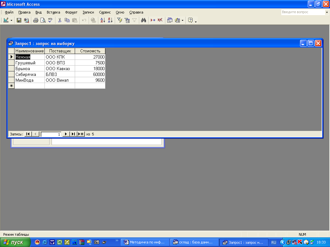Select the Стоимость column header
The width and height of the screenshot is (330, 247).
[90, 51]
